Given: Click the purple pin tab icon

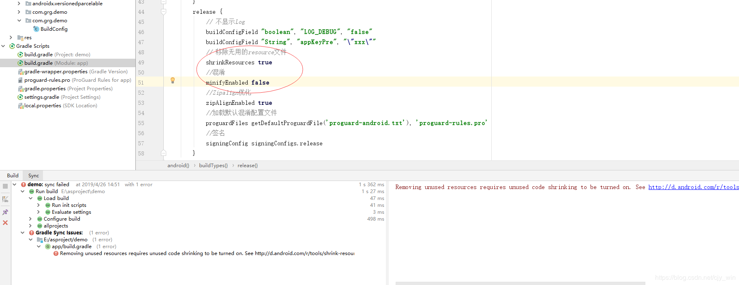Looking at the screenshot, I should coord(5,212).
